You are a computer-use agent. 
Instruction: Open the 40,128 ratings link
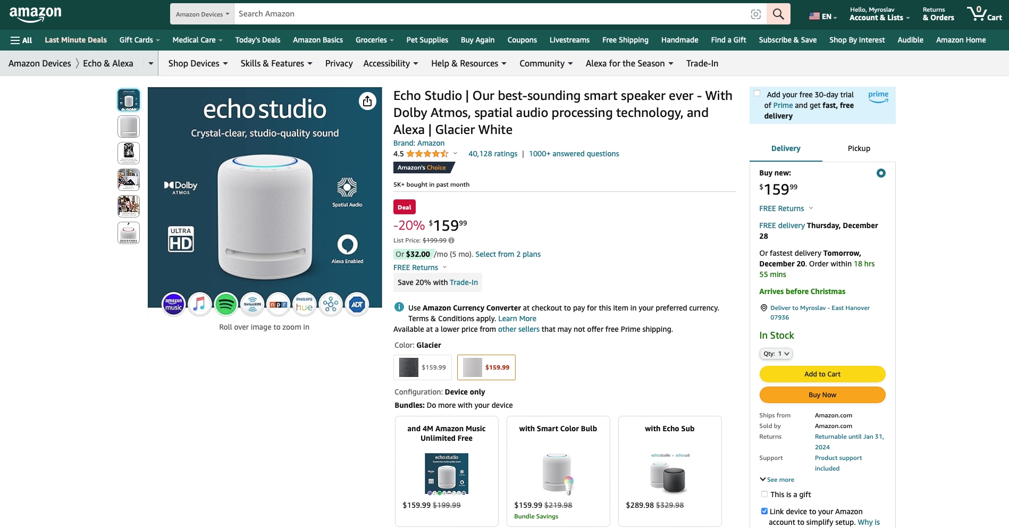[x=492, y=154]
